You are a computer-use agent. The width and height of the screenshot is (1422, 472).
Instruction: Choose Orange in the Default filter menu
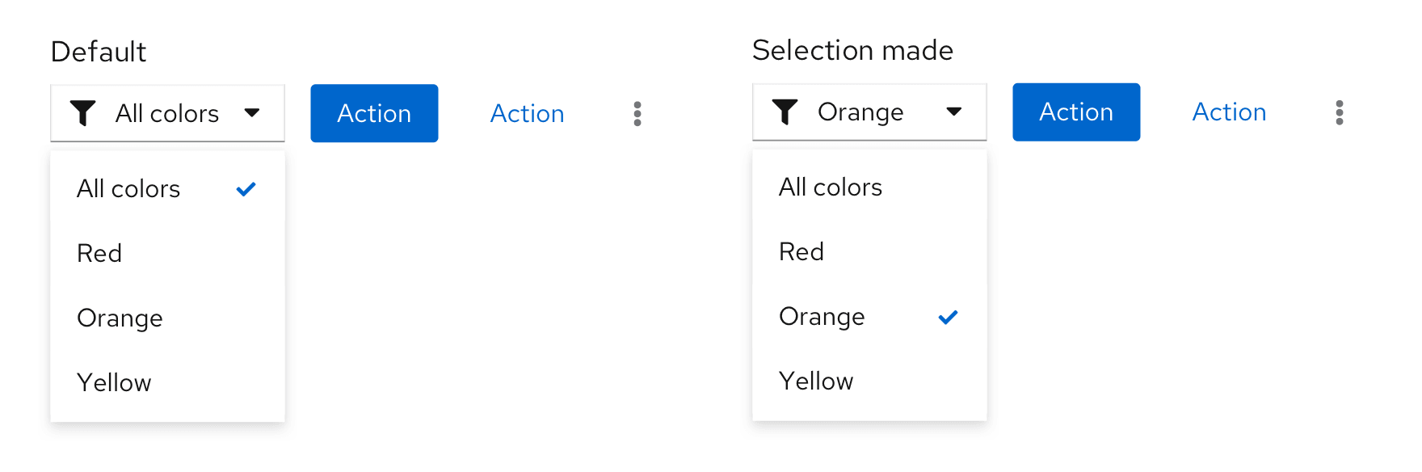[x=120, y=318]
